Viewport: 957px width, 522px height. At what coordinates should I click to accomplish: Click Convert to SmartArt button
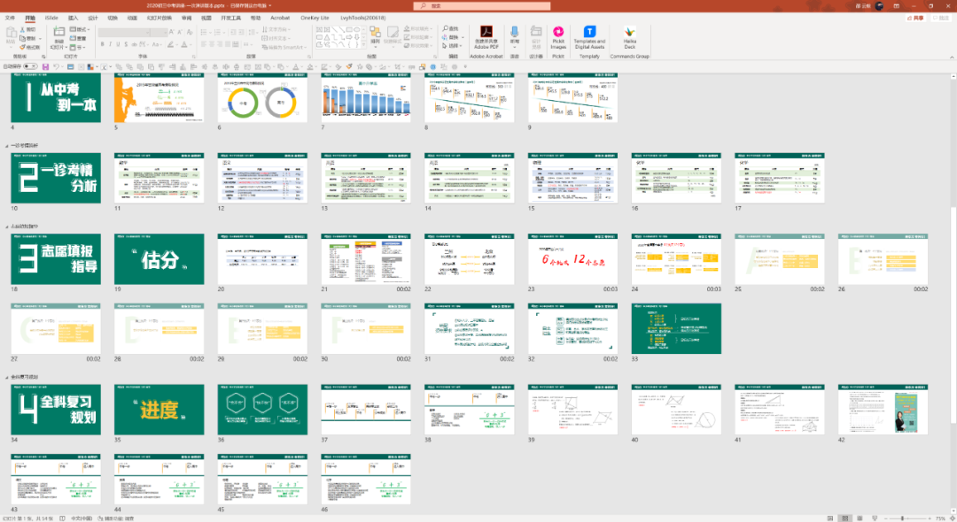pyautogui.click(x=284, y=47)
